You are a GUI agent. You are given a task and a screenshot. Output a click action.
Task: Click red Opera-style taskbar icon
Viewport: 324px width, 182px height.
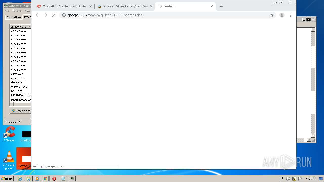54,179
